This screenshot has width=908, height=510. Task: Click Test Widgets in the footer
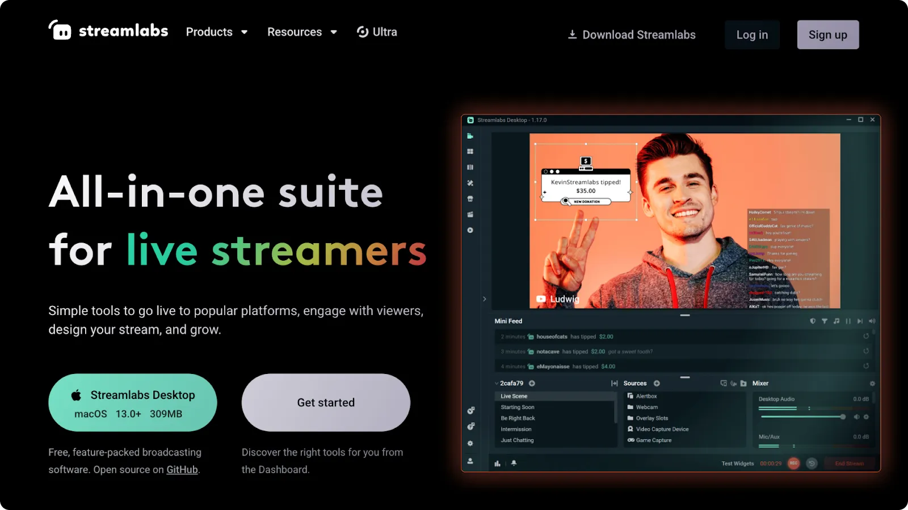[x=738, y=464]
